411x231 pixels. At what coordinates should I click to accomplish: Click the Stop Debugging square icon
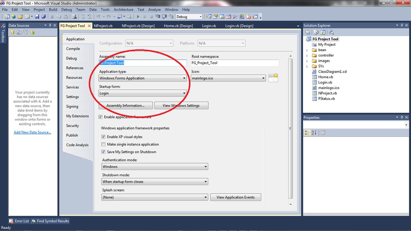coord(151,17)
